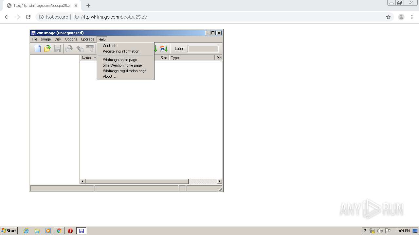
Task: Open the Chrome profile avatar icon
Action: coord(401,17)
